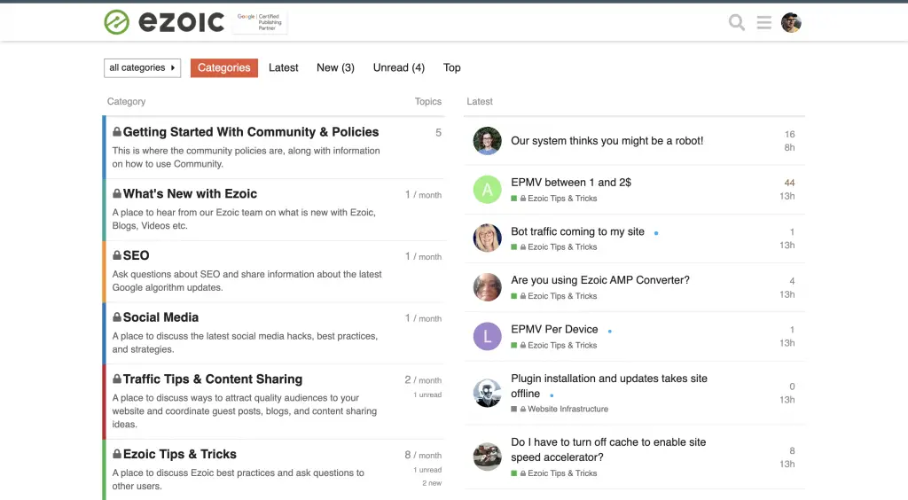Click the Ezoic logo in header
The height and width of the screenshot is (500, 908).
tap(164, 22)
